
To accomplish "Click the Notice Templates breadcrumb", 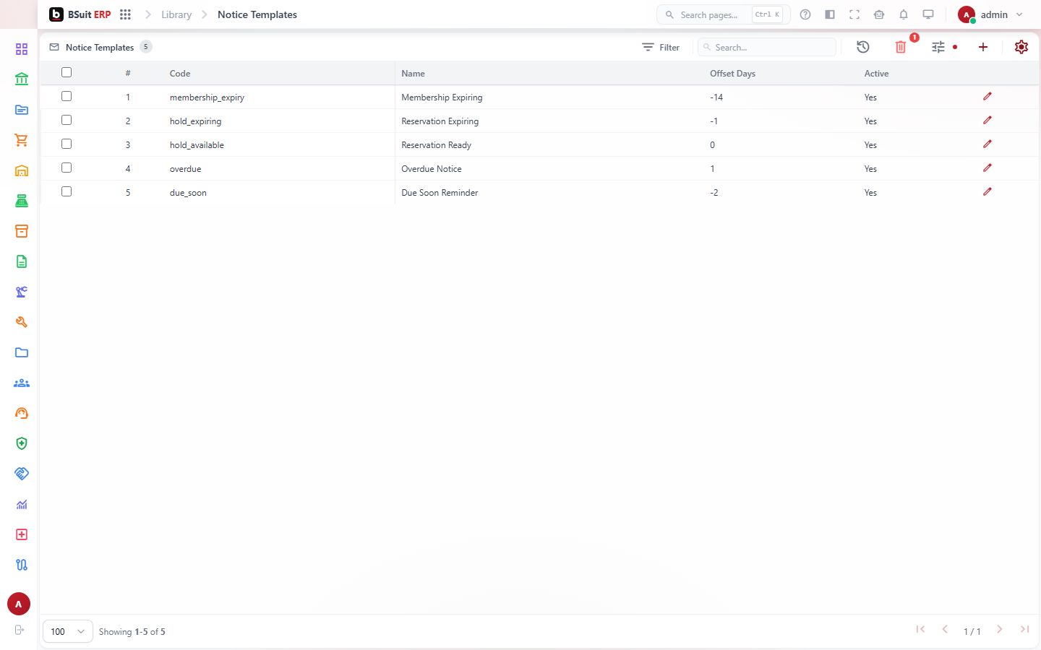I will tap(257, 14).
